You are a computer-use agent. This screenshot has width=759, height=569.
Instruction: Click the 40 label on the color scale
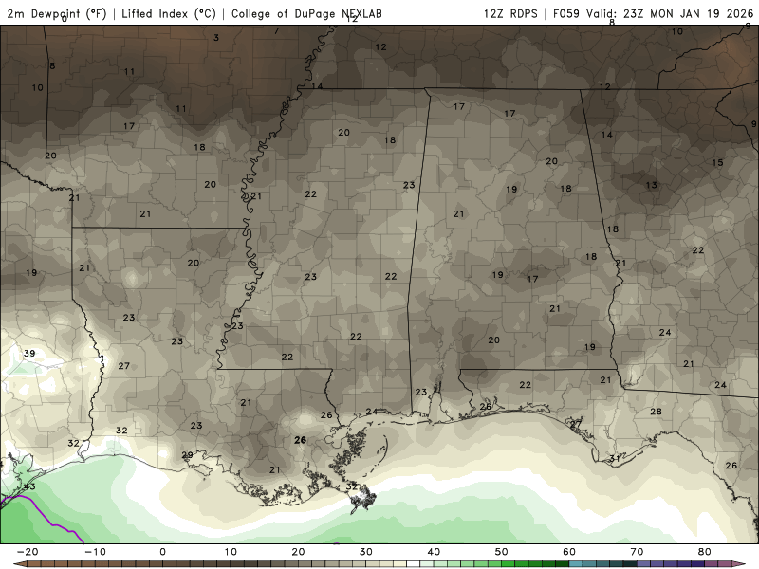pos(434,552)
